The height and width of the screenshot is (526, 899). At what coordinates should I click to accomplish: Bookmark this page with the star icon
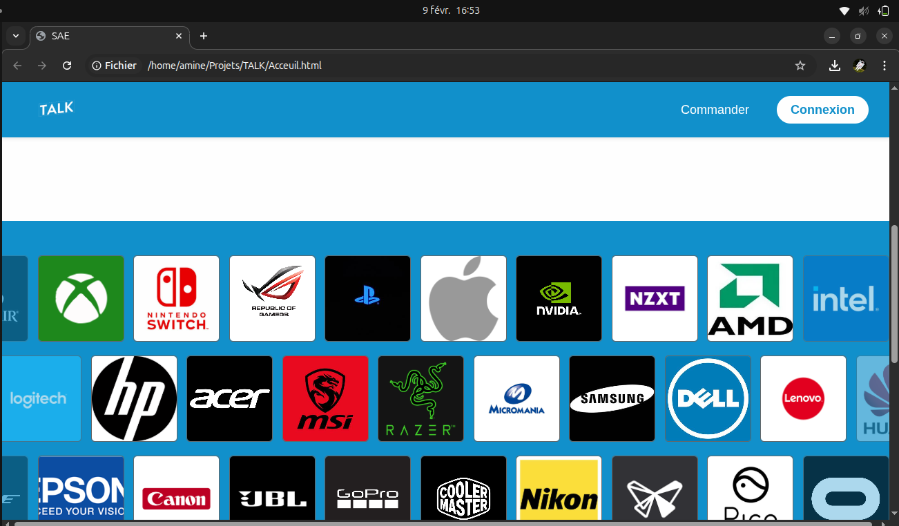pos(800,66)
